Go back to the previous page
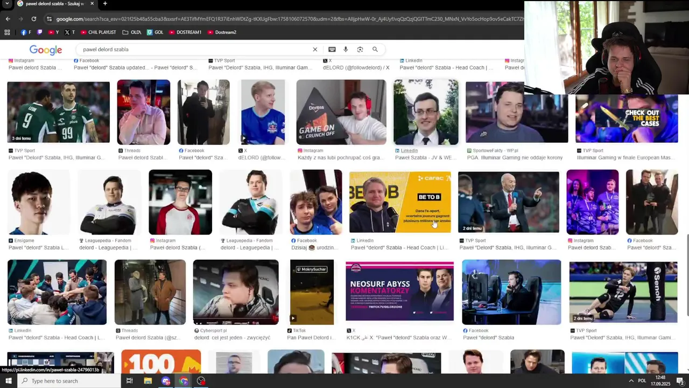This screenshot has height=388, width=689. pyautogui.click(x=8, y=19)
